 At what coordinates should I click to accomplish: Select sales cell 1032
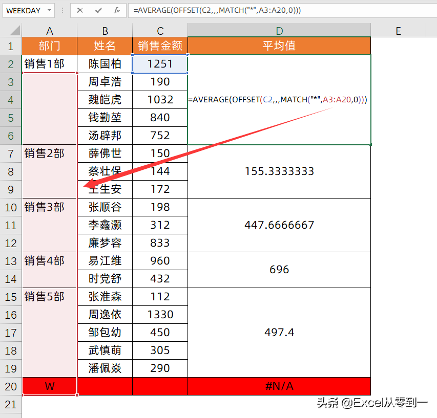click(x=160, y=100)
